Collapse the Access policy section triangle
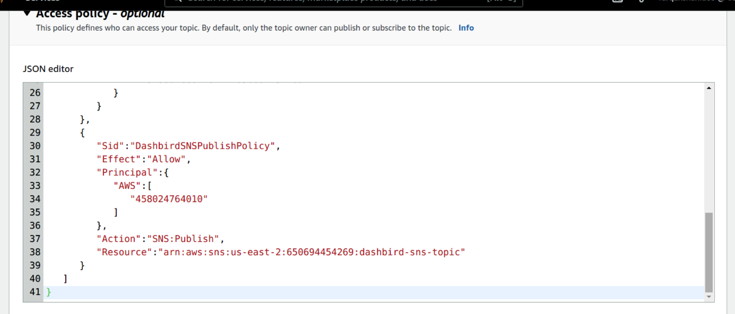Image resolution: width=735 pixels, height=314 pixels. [27, 13]
